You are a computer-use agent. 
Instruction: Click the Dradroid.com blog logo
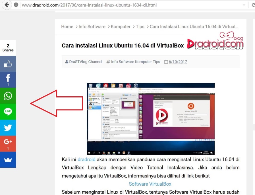(x=215, y=41)
